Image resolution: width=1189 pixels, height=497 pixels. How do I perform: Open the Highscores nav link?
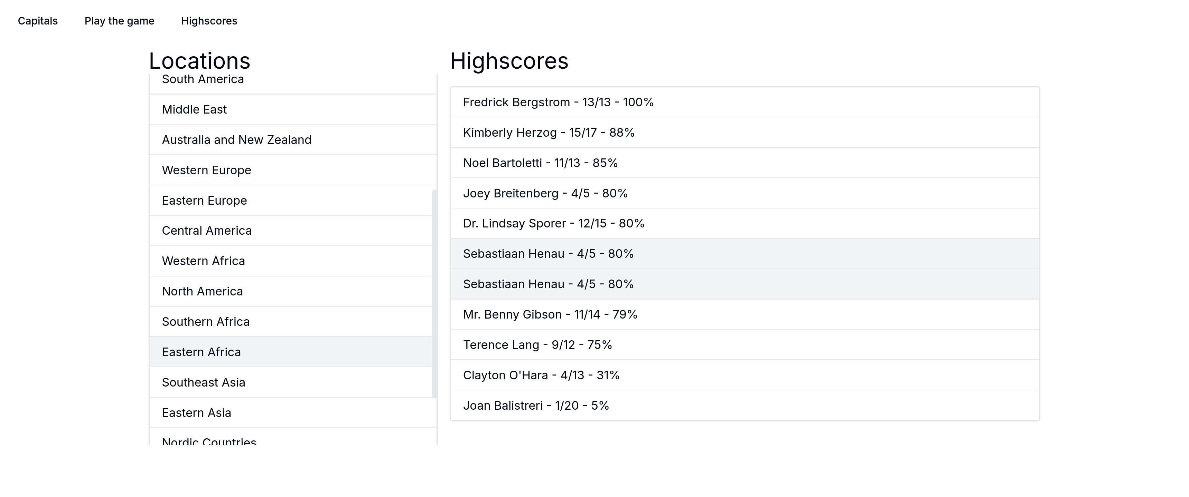(x=209, y=21)
